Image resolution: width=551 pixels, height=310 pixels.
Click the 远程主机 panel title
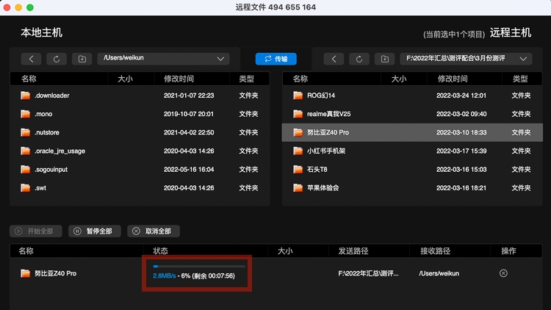point(511,32)
